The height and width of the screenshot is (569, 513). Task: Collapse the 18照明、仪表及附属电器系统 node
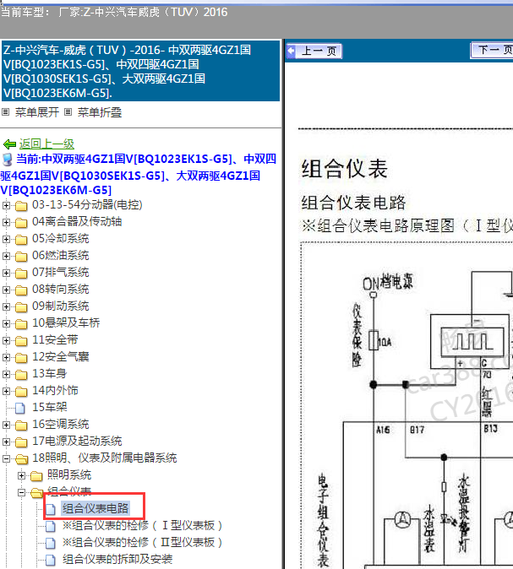coord(6,458)
